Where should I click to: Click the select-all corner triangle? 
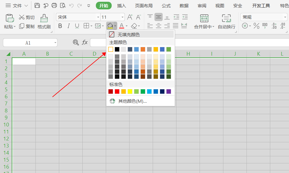pos(8,54)
